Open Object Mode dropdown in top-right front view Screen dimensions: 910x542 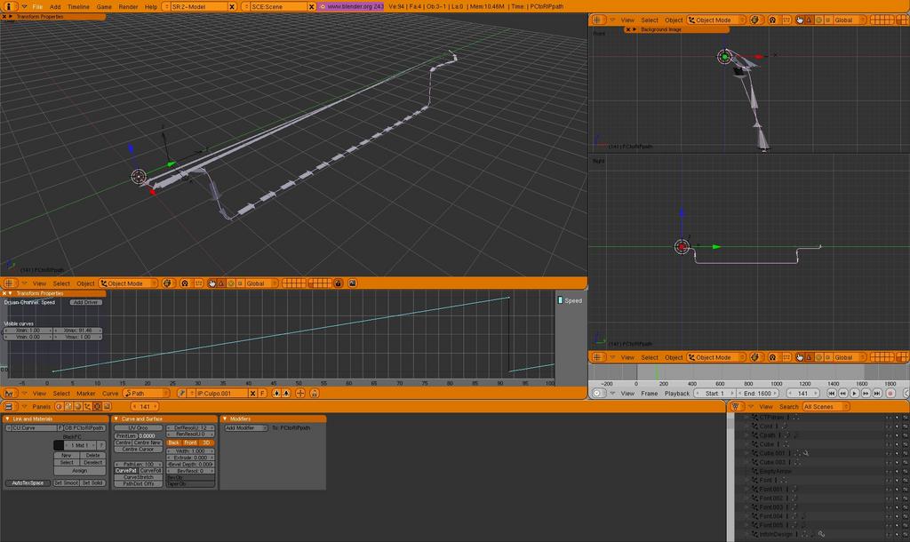[x=716, y=20]
